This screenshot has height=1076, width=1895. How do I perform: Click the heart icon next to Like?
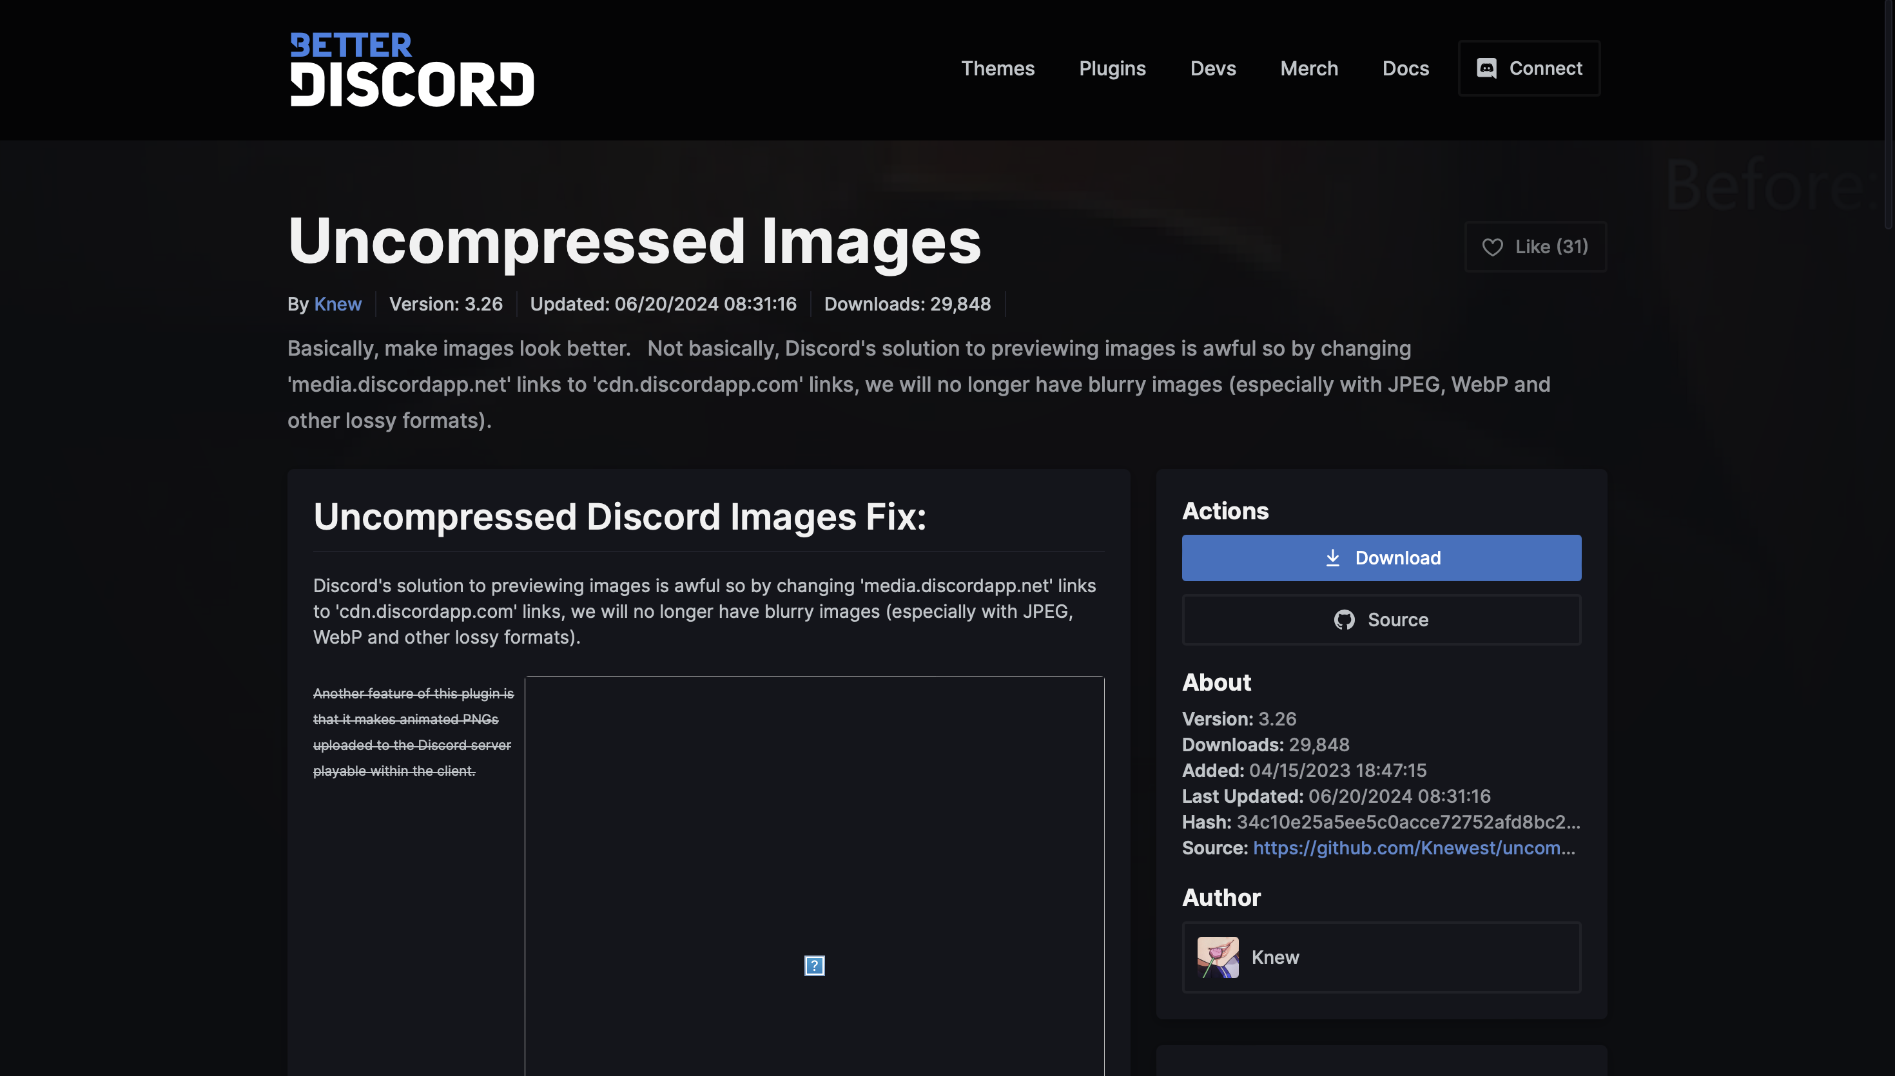1492,247
